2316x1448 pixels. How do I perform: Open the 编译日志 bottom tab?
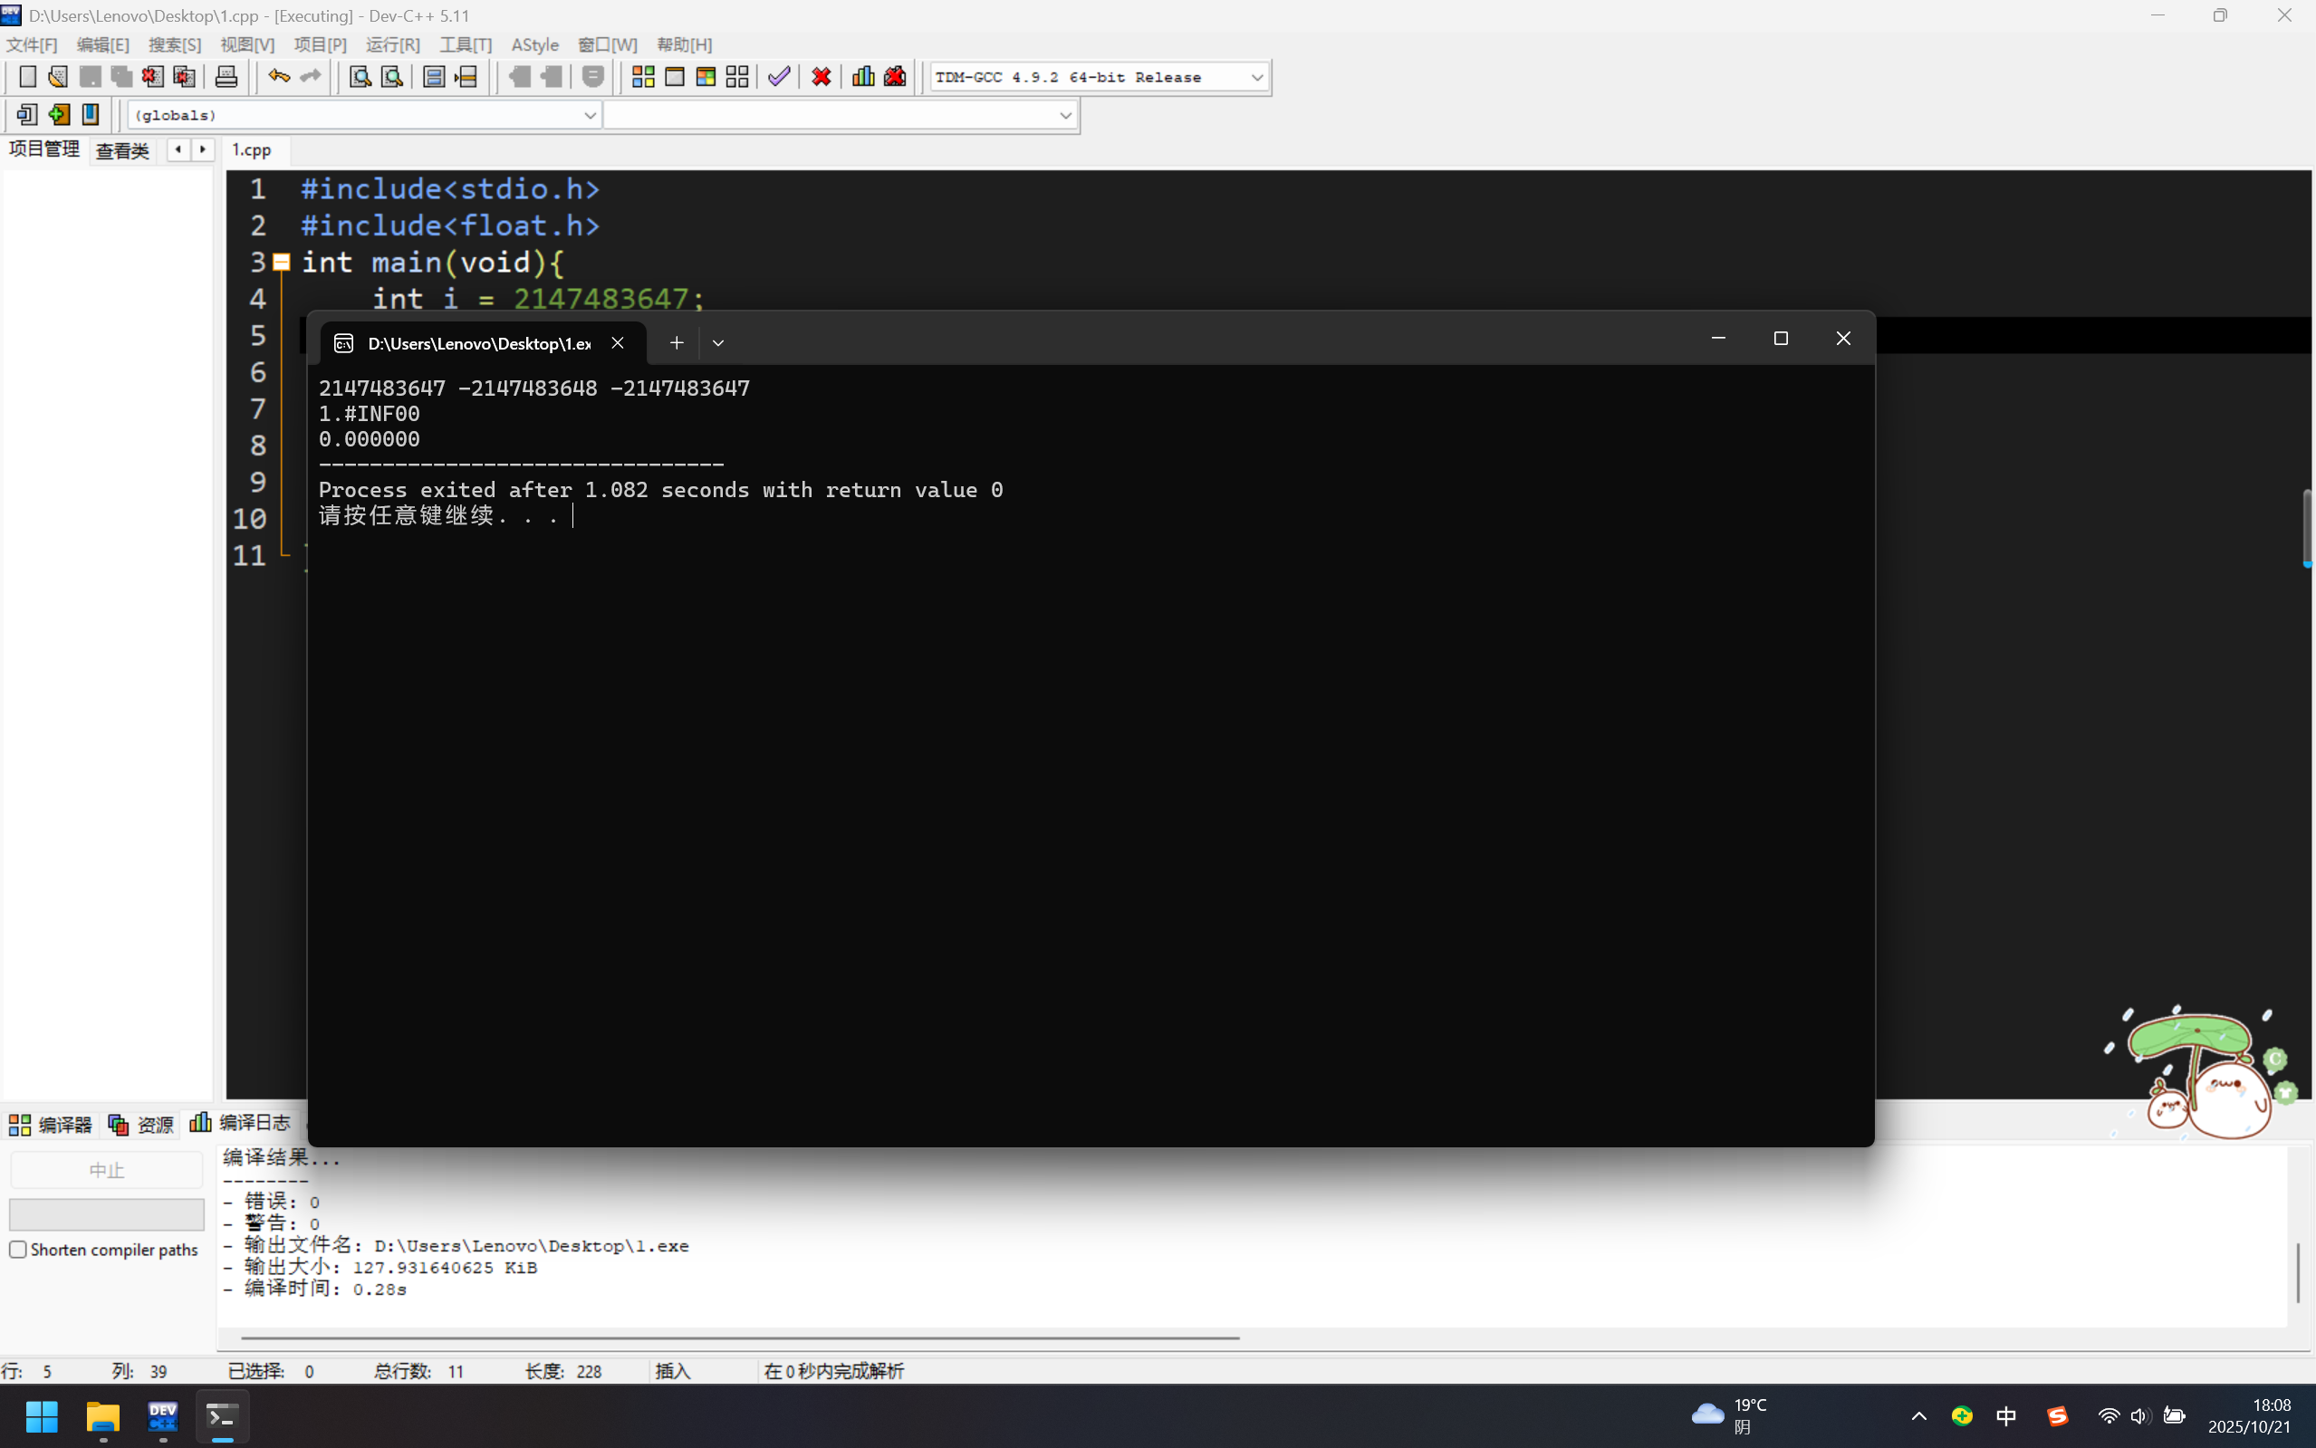point(241,1122)
